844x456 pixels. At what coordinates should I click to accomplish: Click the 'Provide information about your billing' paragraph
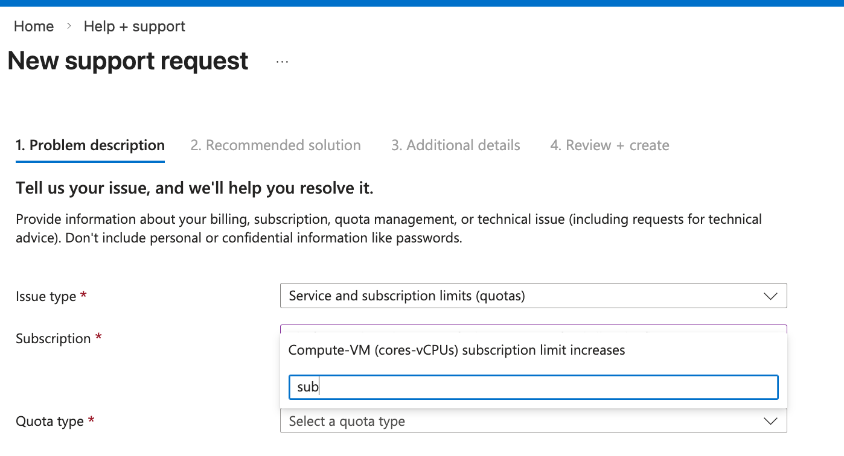pos(389,228)
